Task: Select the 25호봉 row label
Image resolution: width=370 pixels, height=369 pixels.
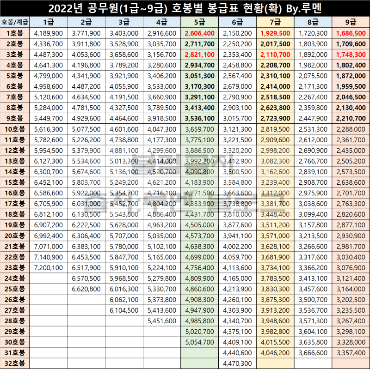Action: click(x=15, y=289)
